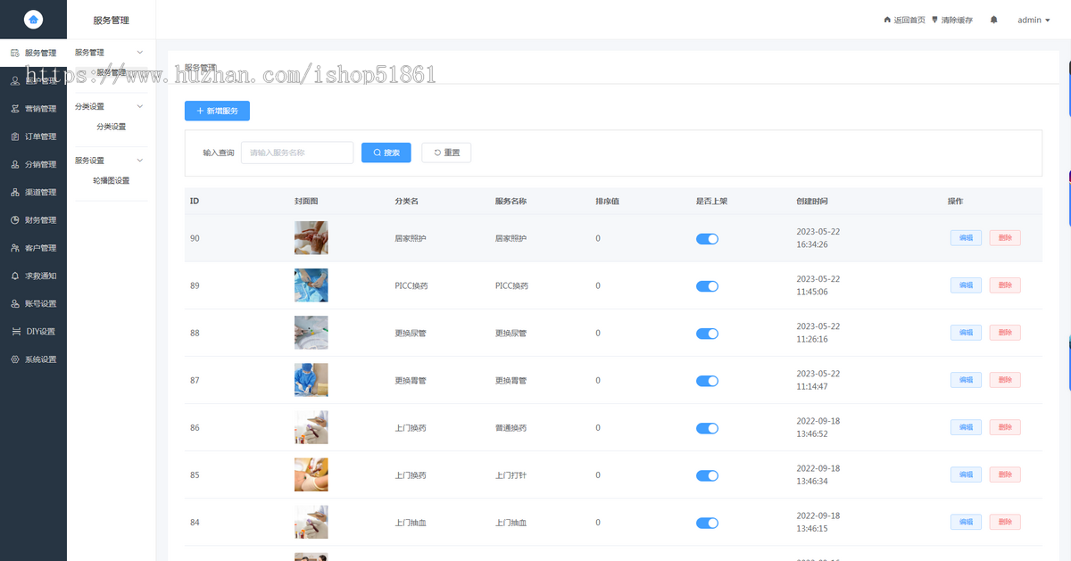The image size is (1071, 561).
Task: Click the blue 搜索 button
Action: [x=386, y=153]
